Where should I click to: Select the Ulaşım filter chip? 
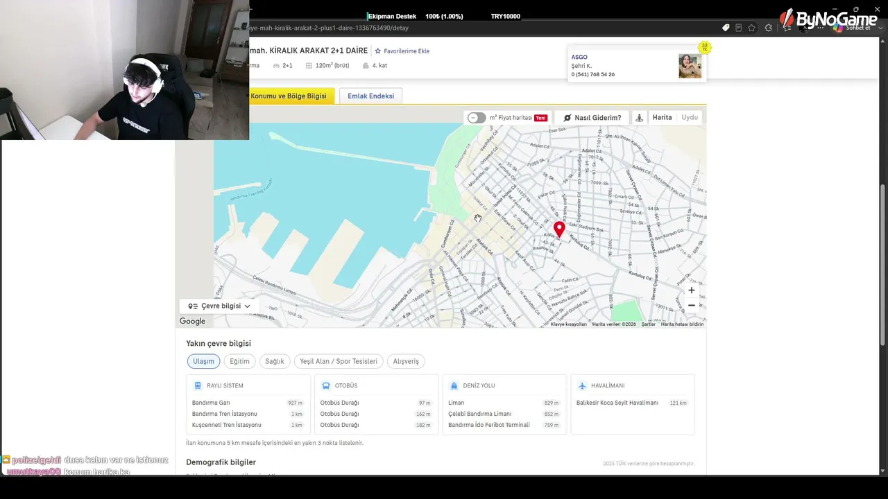(203, 361)
